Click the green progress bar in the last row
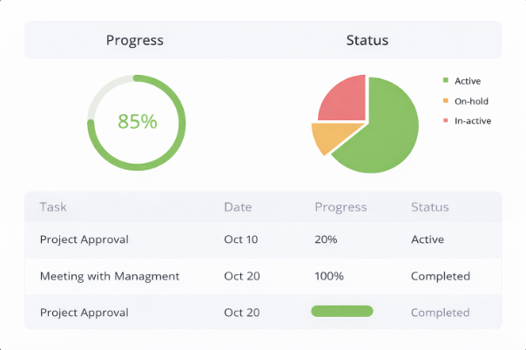 click(x=341, y=312)
